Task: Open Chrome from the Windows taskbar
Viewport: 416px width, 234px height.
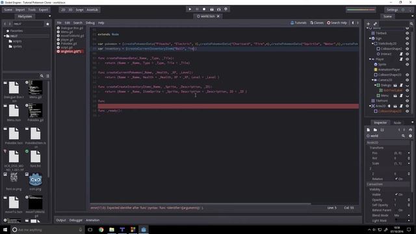Action: 101,229
